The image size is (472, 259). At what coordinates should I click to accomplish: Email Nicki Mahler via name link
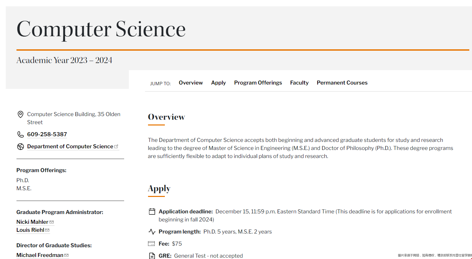(x=32, y=222)
